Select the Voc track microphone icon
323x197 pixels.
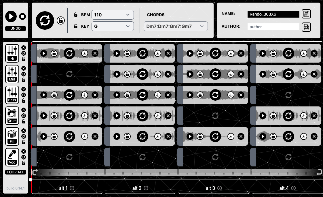tap(12, 157)
